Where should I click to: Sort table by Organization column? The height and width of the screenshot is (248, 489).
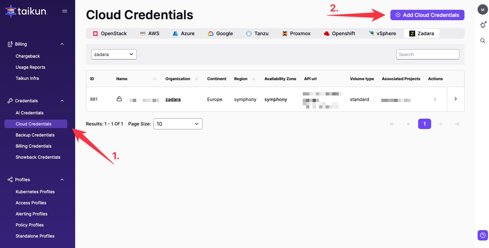(197, 79)
